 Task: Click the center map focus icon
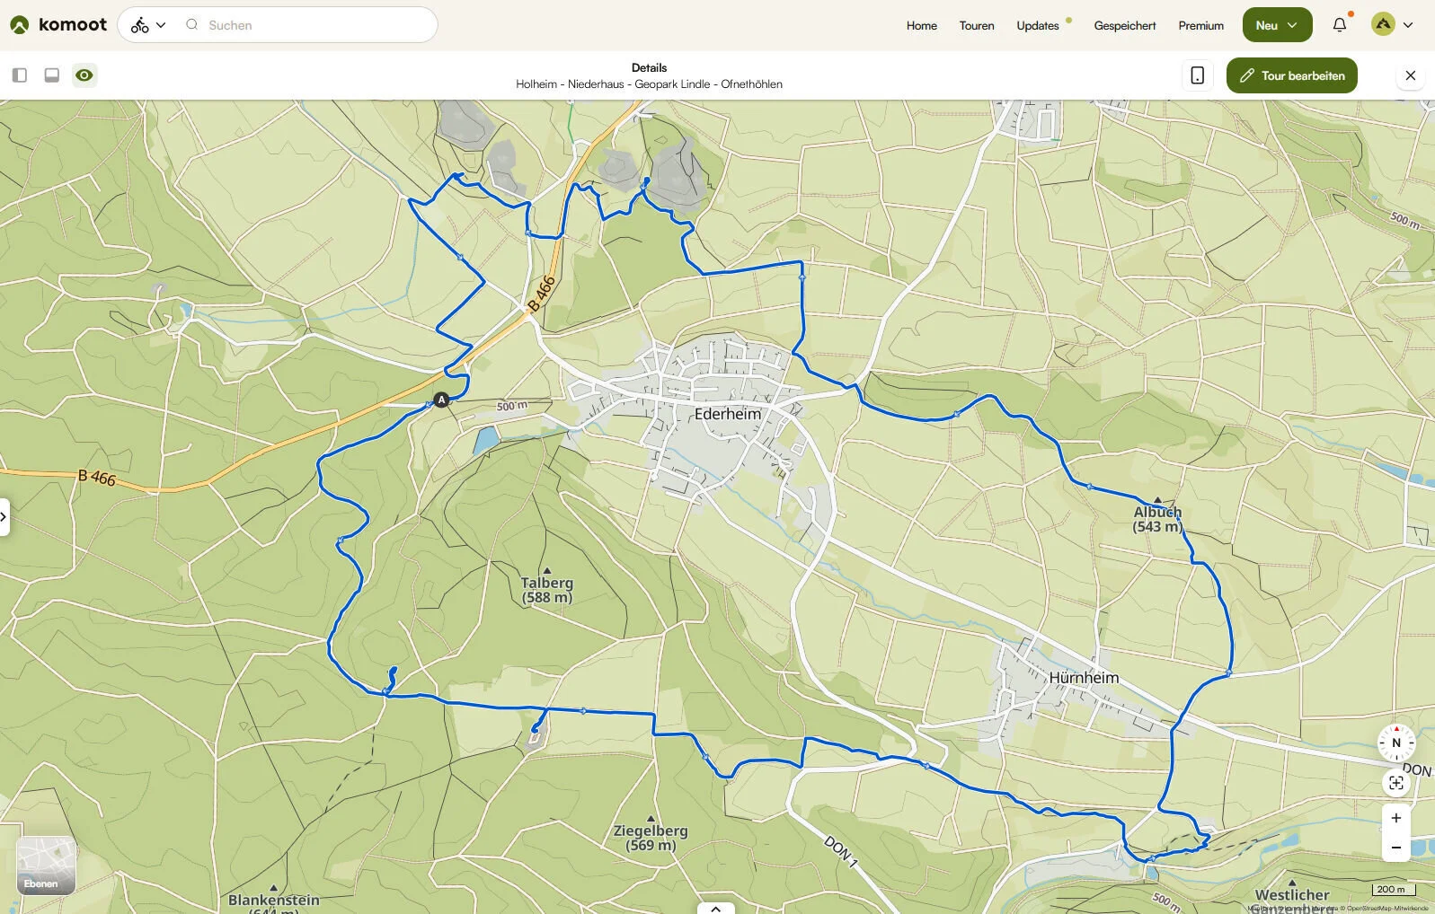click(x=1395, y=783)
